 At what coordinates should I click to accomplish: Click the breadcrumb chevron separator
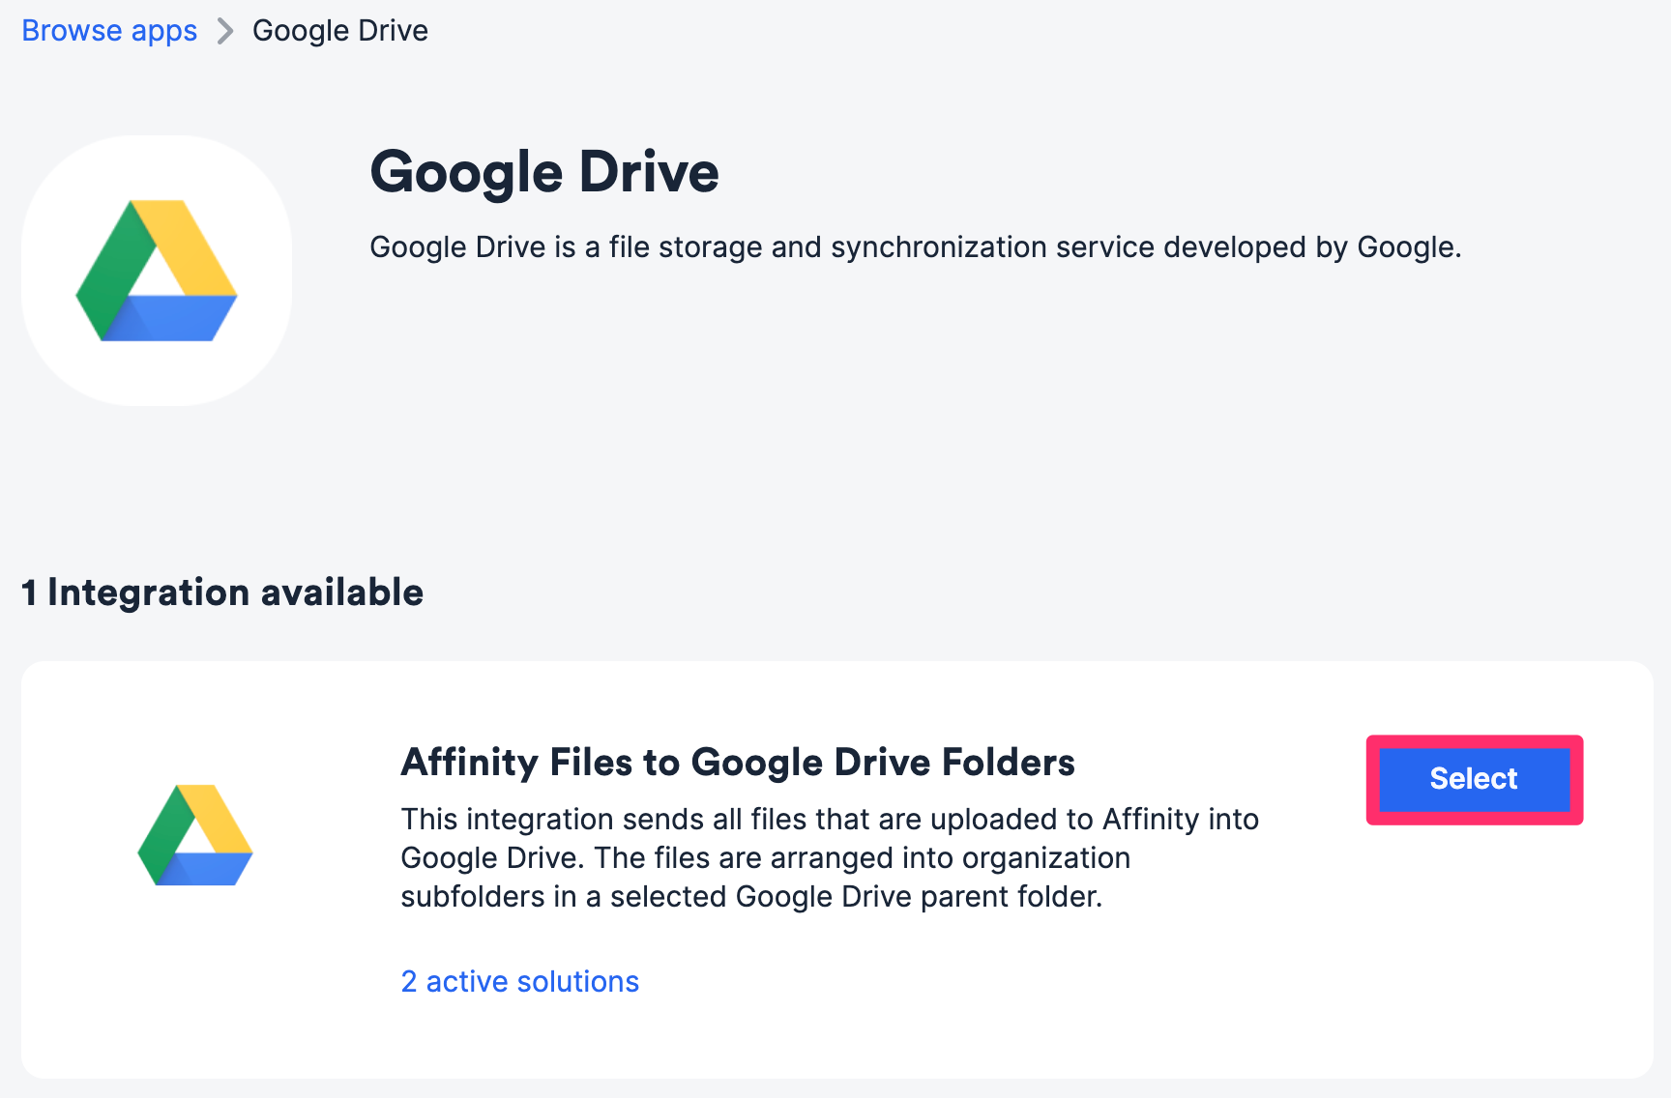[x=225, y=32]
